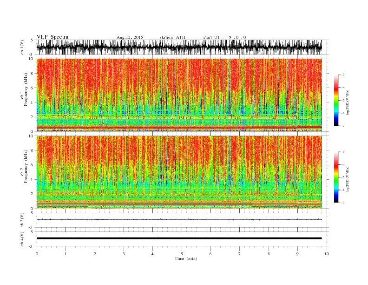Click the ch.1(V) waveform trace panel

(179, 47)
